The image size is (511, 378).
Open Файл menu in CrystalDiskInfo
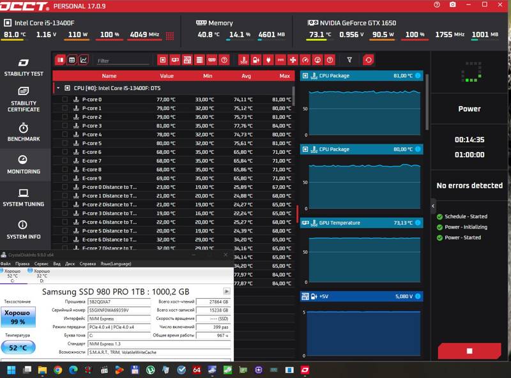(5, 264)
